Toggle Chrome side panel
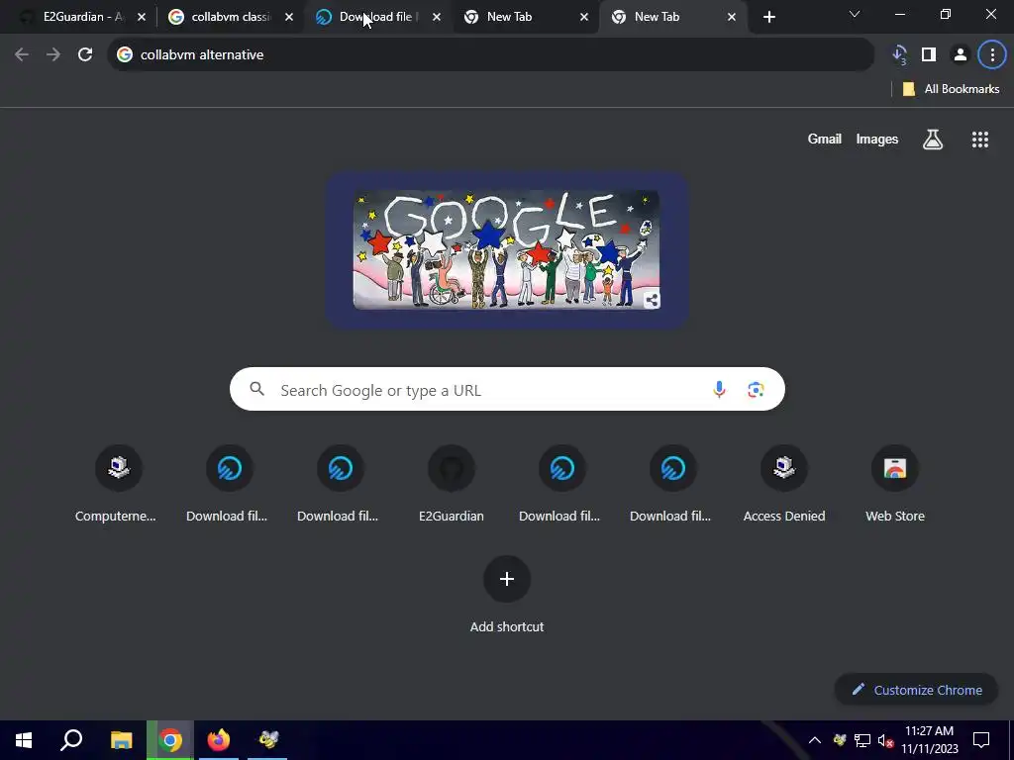Screen dimensions: 1014x760 click(929, 55)
